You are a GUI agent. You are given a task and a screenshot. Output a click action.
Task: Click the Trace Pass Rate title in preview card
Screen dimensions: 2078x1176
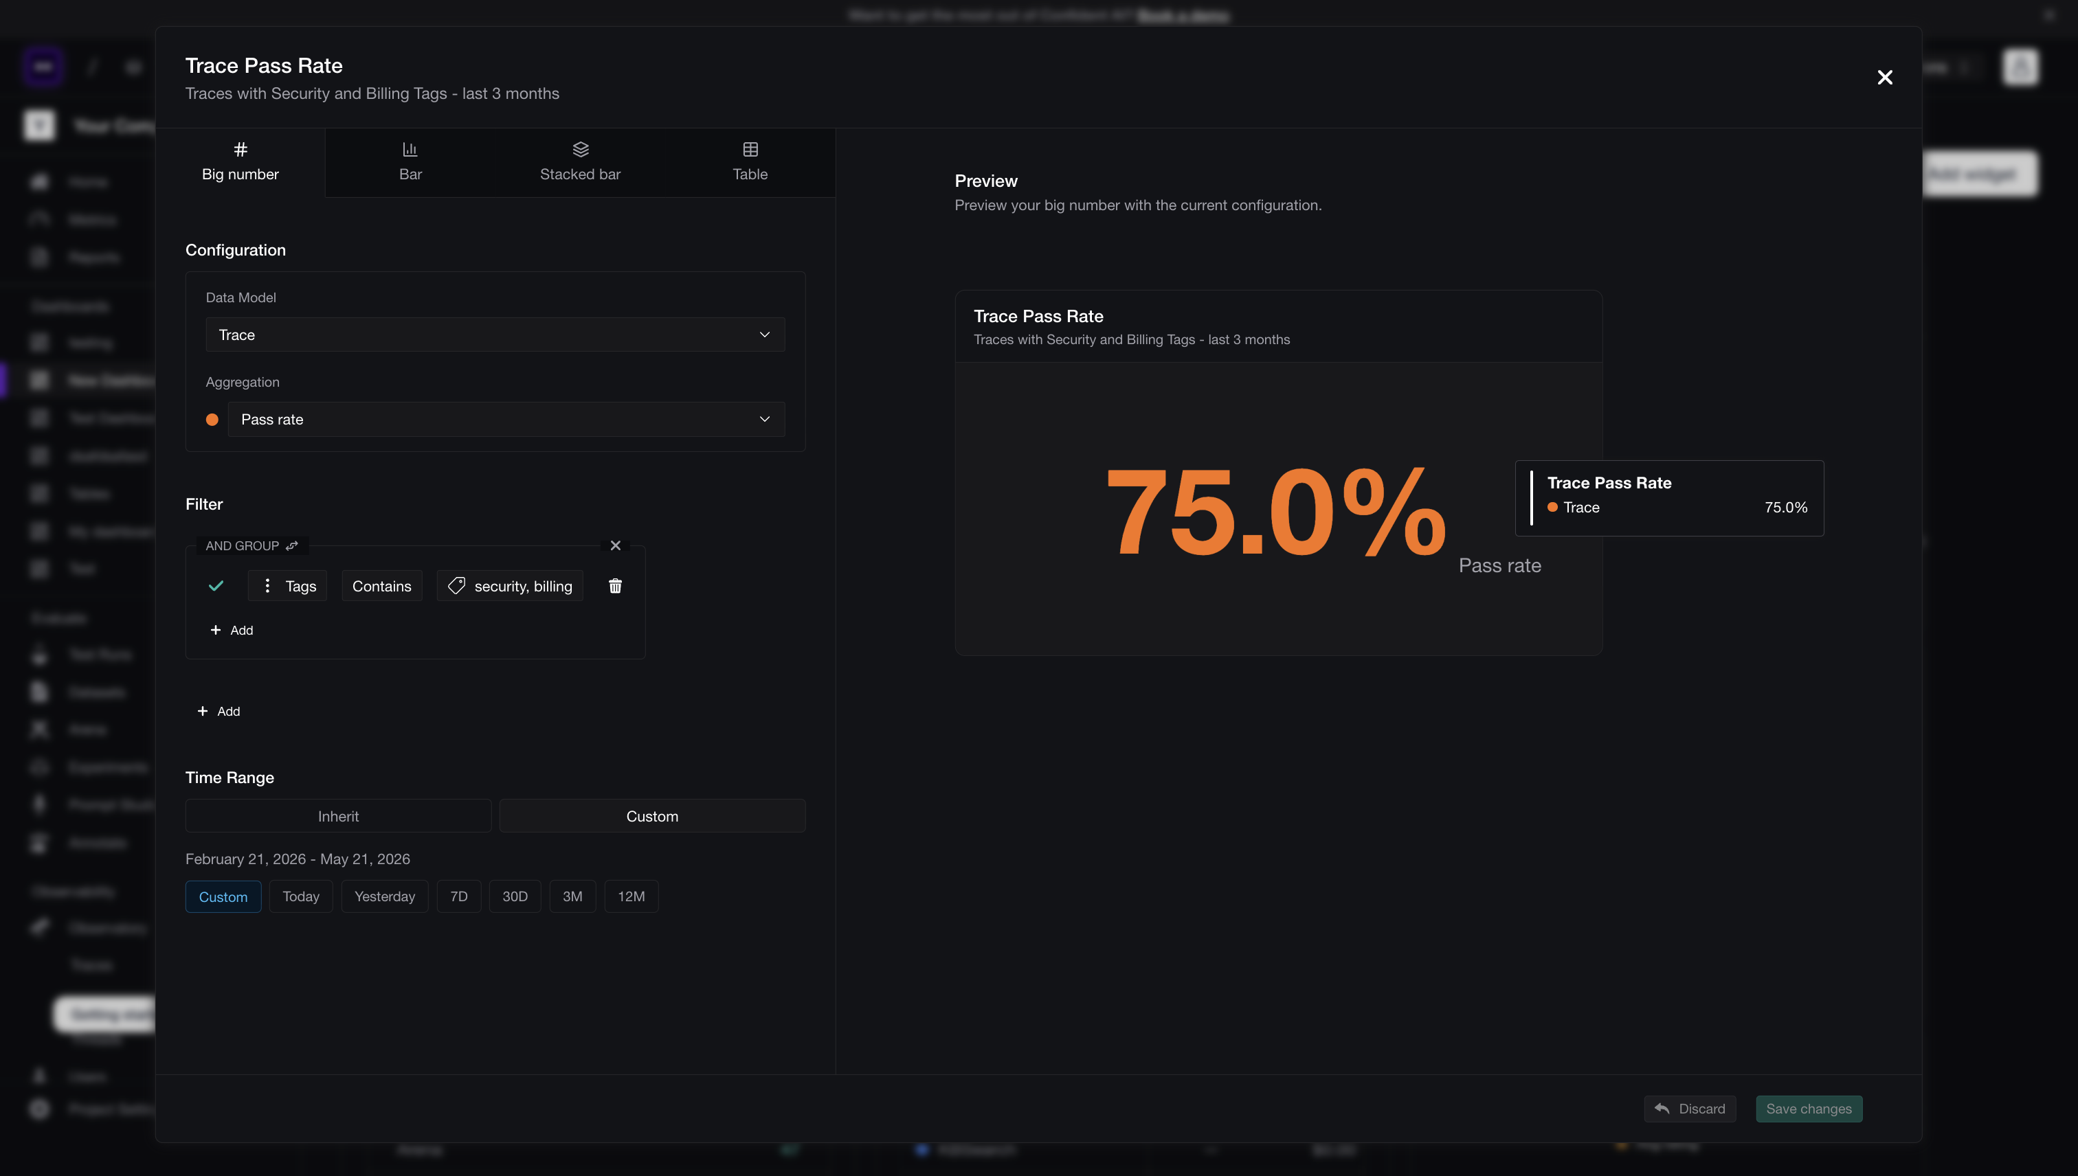1038,317
